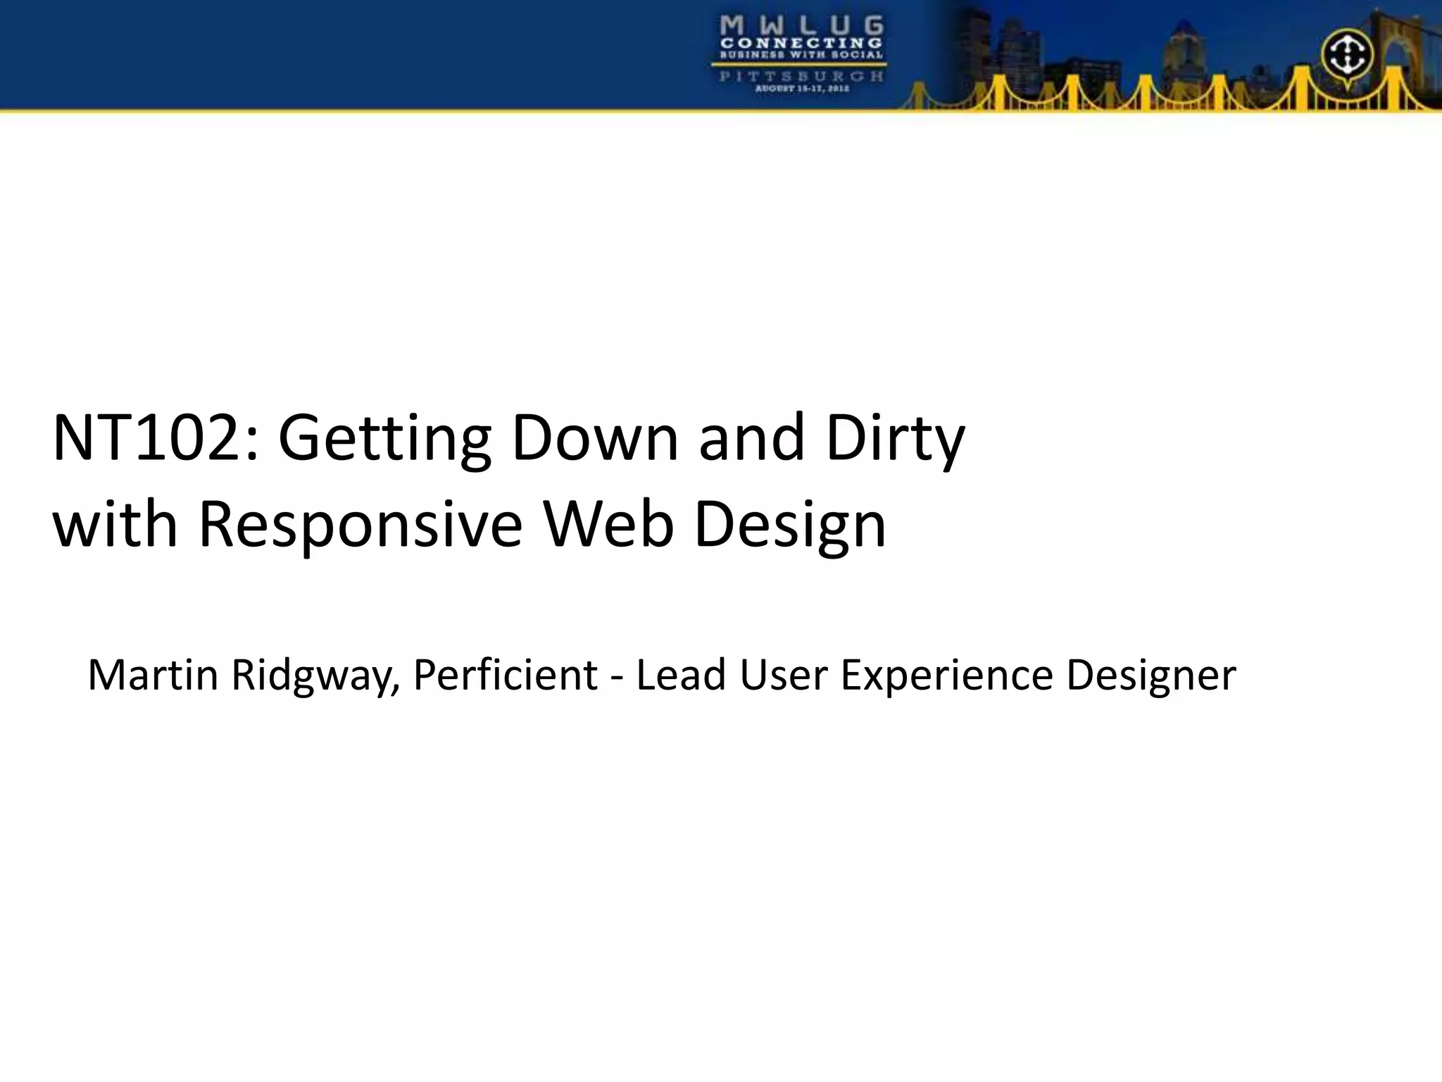Click the presenter name 'Martin Ridgway'
The width and height of the screenshot is (1442, 1082).
tap(243, 675)
